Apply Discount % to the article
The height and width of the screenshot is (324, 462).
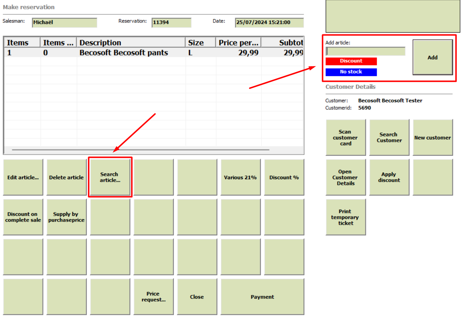[x=284, y=177]
